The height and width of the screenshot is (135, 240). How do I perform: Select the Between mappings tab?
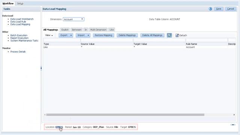pyautogui.click(x=76, y=30)
